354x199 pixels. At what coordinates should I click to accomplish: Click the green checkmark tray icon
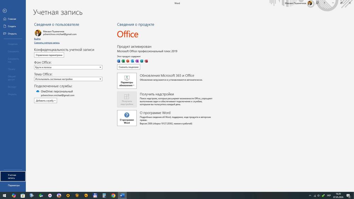pos(323,195)
